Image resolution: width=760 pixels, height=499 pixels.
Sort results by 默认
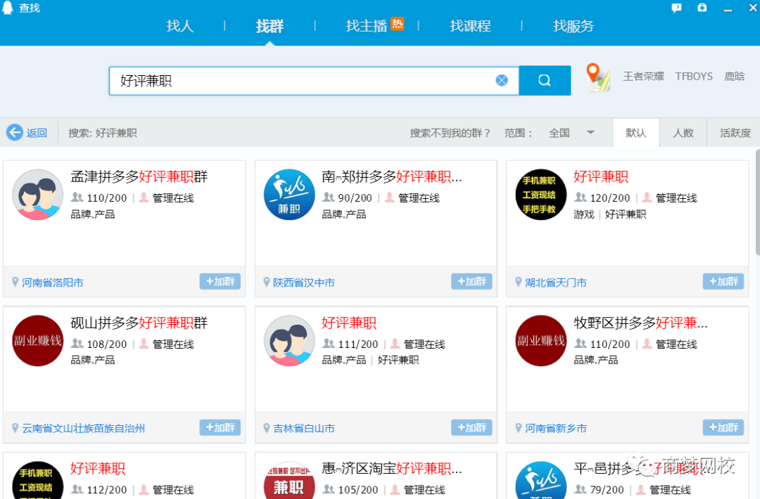[635, 133]
